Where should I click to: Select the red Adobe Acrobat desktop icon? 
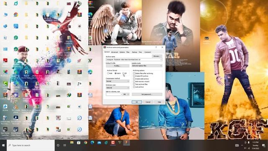pos(5,60)
